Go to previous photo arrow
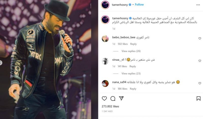The height and width of the screenshot is (119, 203). [x=1, y=63]
